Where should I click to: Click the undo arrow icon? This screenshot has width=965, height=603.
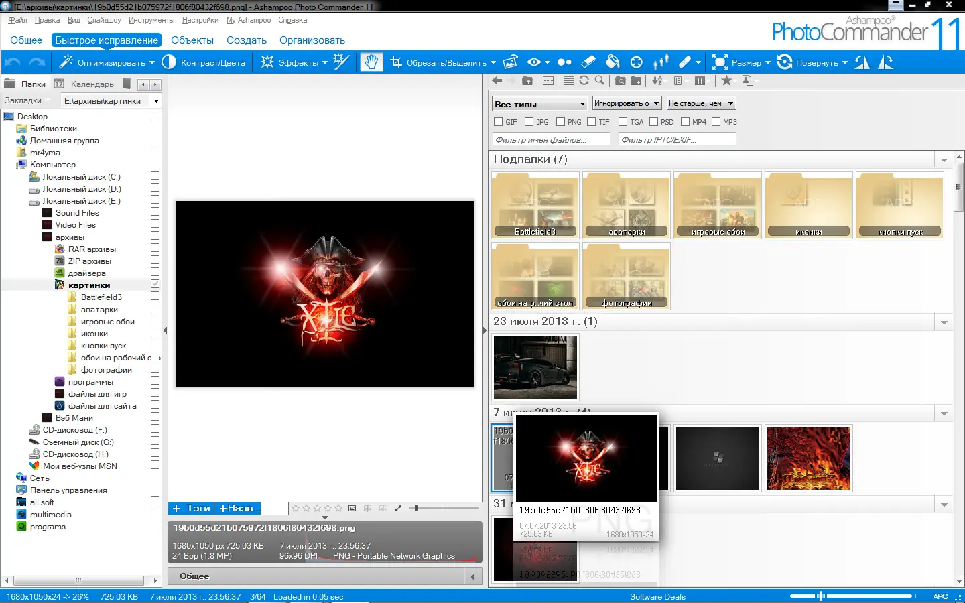click(13, 62)
